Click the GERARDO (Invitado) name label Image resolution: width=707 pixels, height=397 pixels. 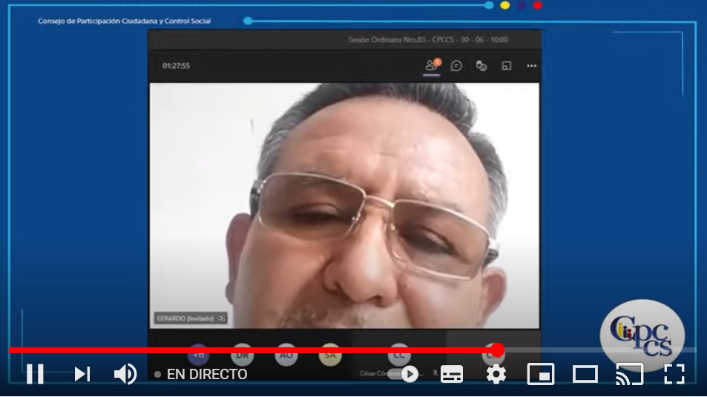tap(190, 318)
